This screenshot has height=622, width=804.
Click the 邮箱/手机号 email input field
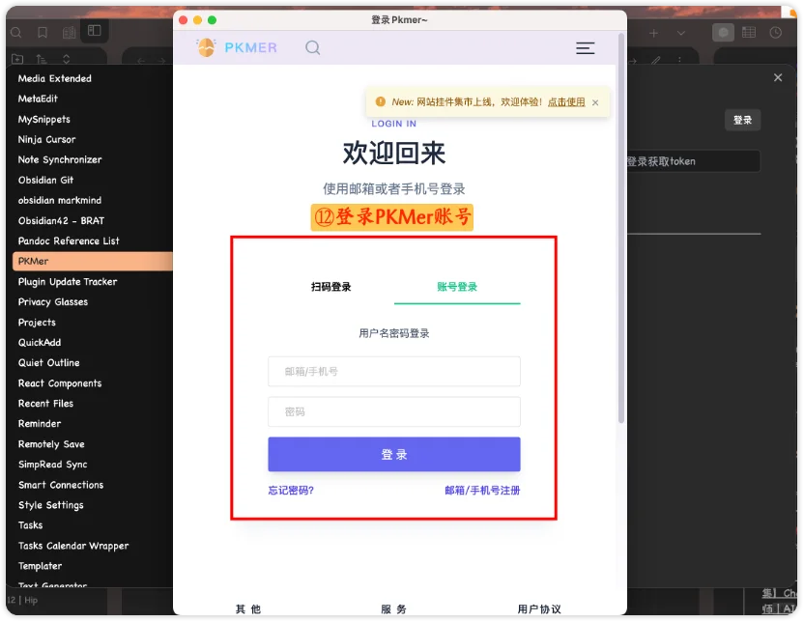coord(393,372)
